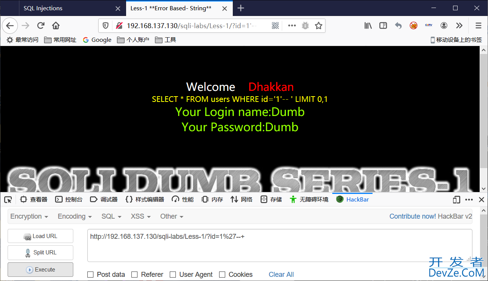The image size is (488, 281).
Task: Bookmark this page with the star
Action: coord(318,25)
